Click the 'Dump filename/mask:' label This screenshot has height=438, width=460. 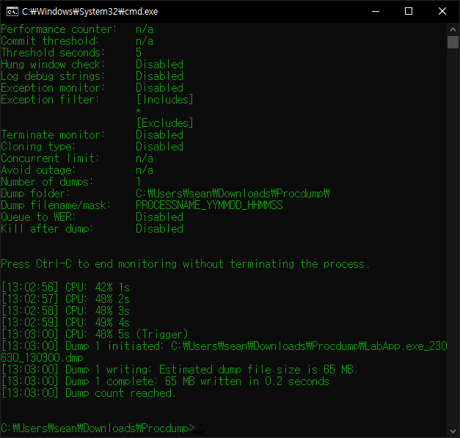point(56,205)
